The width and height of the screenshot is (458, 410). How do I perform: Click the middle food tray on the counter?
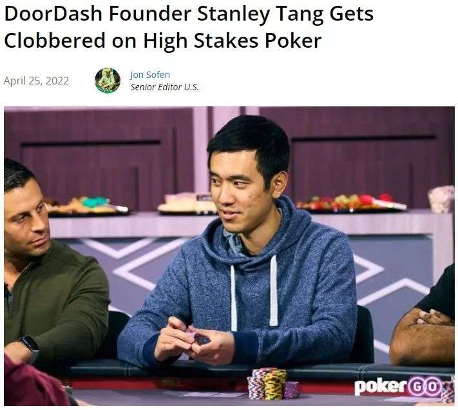pyautogui.click(x=187, y=204)
